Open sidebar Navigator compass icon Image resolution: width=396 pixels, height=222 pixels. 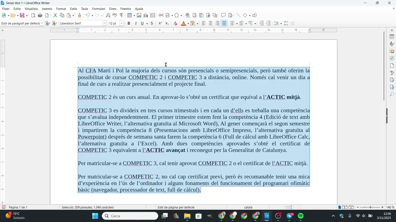[392, 58]
